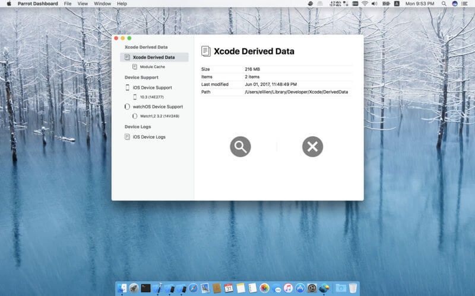The width and height of the screenshot is (475, 296).
Task: Open the File menu
Action: pos(68,4)
